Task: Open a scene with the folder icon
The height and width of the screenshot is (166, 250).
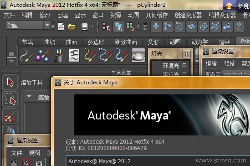Action: 72,26
